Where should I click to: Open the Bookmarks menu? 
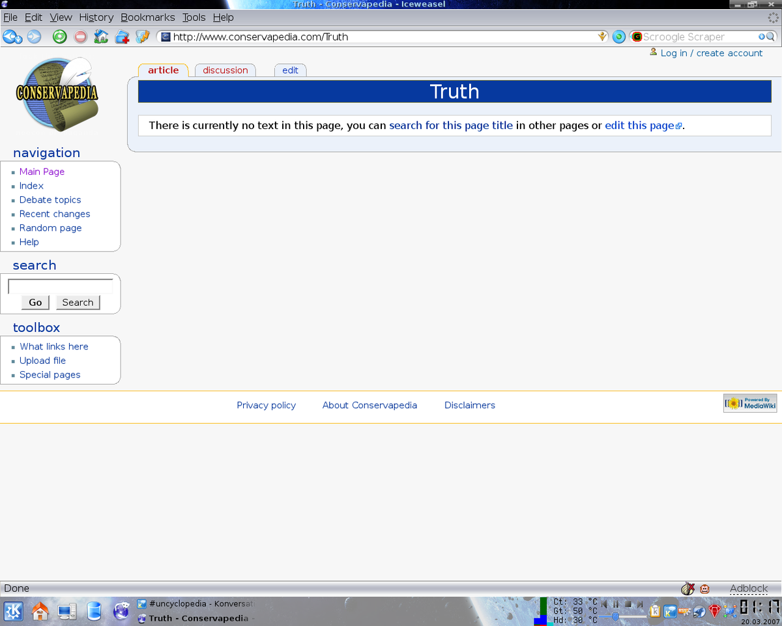(147, 18)
